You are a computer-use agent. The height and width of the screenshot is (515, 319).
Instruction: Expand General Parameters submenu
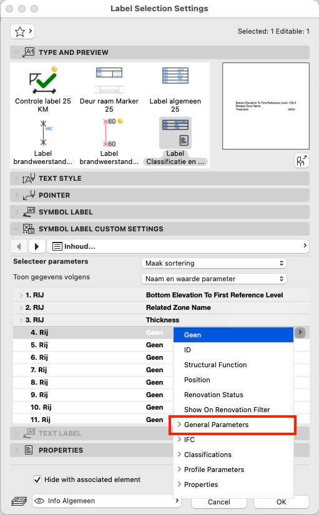pyautogui.click(x=233, y=425)
